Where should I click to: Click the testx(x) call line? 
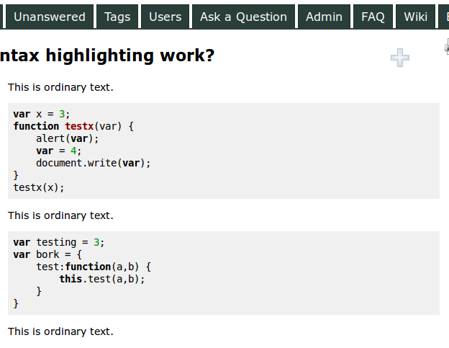[x=39, y=187]
